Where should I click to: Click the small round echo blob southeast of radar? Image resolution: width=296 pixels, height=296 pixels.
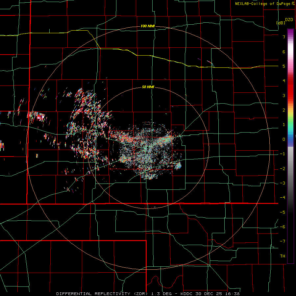178,166
